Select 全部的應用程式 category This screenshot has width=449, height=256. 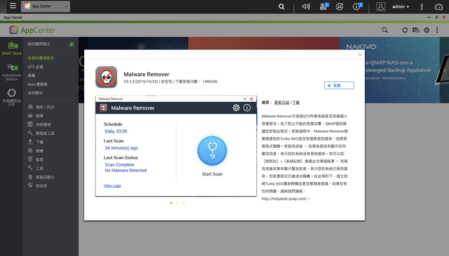41,58
